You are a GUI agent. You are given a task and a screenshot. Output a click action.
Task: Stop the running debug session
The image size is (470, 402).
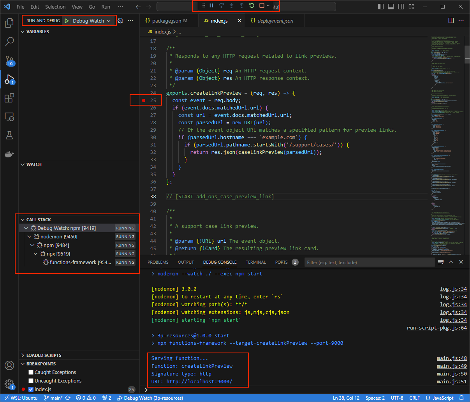click(262, 5)
